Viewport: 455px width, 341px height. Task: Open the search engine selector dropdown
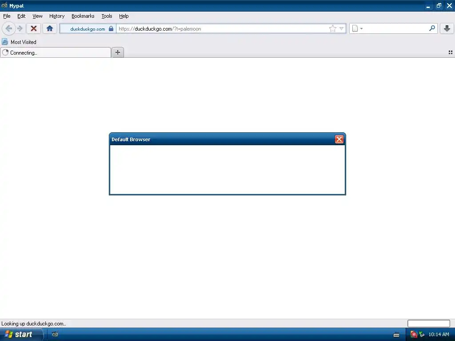[x=357, y=28]
